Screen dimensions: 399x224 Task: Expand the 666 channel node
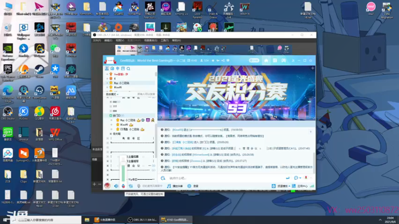(x=111, y=102)
